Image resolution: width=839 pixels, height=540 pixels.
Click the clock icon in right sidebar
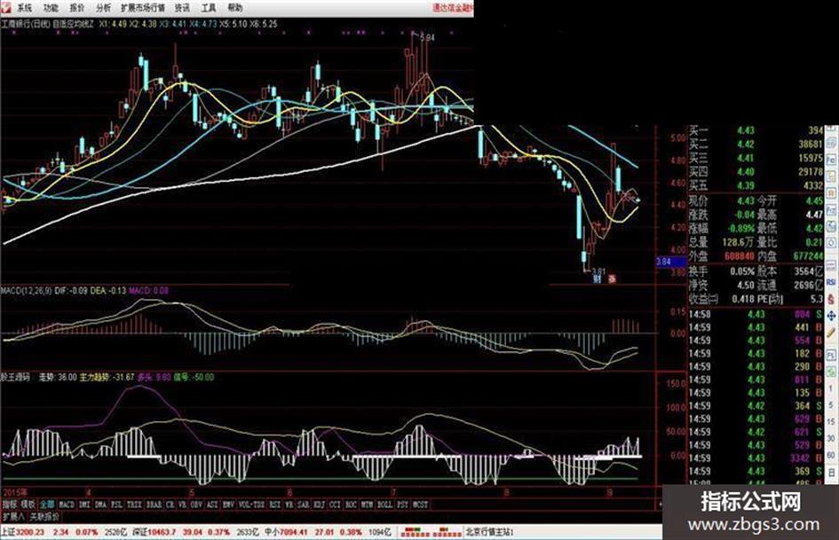pos(831,244)
